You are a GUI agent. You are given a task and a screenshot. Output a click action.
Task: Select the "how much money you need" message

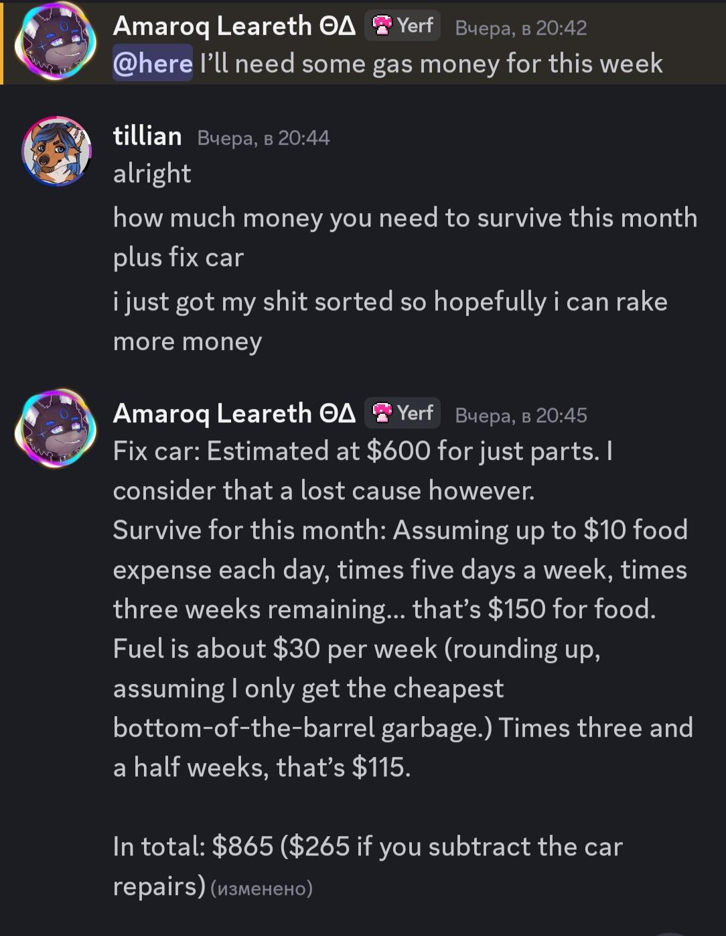(405, 237)
